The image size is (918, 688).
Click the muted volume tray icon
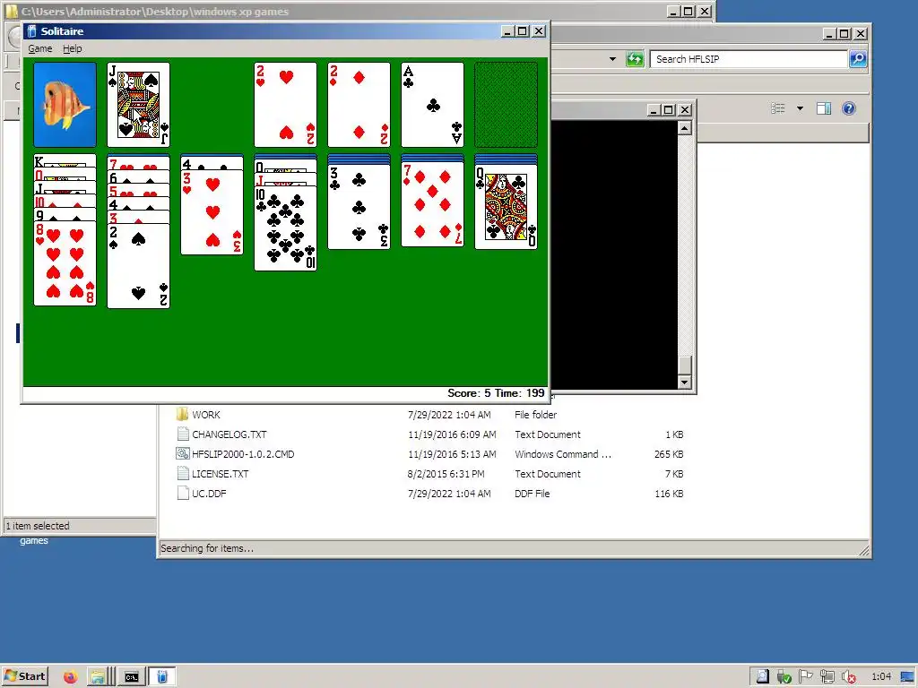[x=849, y=677]
